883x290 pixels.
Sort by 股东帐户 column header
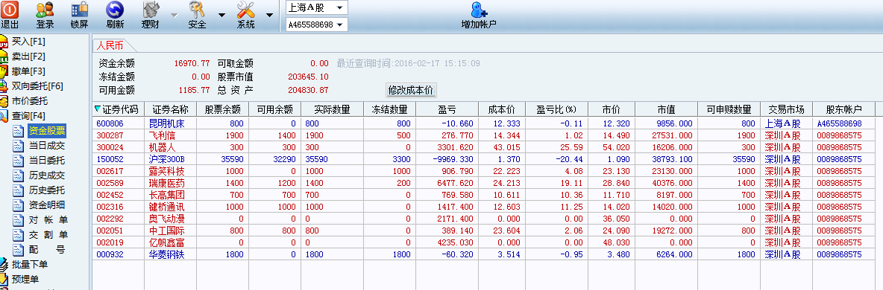[843, 109]
